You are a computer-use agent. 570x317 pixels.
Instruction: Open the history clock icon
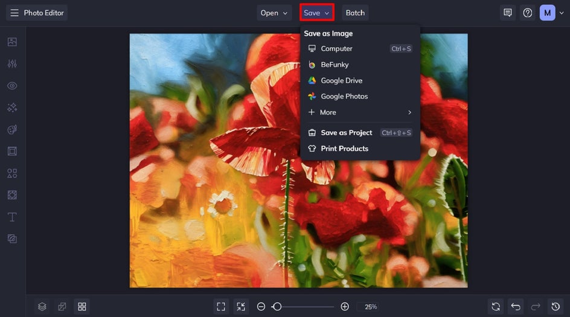point(556,307)
